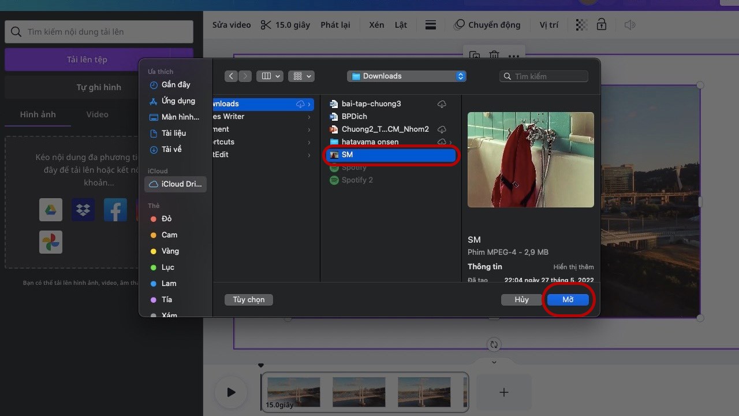Download Chuong2 file via cloud icon
This screenshot has height=416, width=739.
tap(442, 129)
